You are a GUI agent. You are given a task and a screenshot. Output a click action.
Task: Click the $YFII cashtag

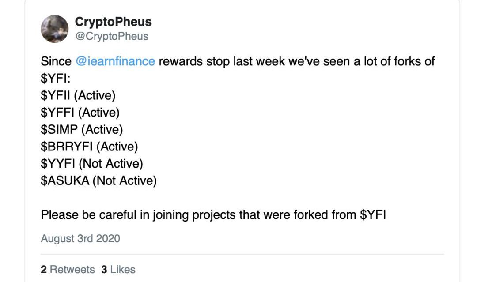point(55,95)
